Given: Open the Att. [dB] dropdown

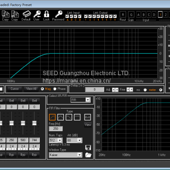Looking at the screenshot, I should point(74,140).
